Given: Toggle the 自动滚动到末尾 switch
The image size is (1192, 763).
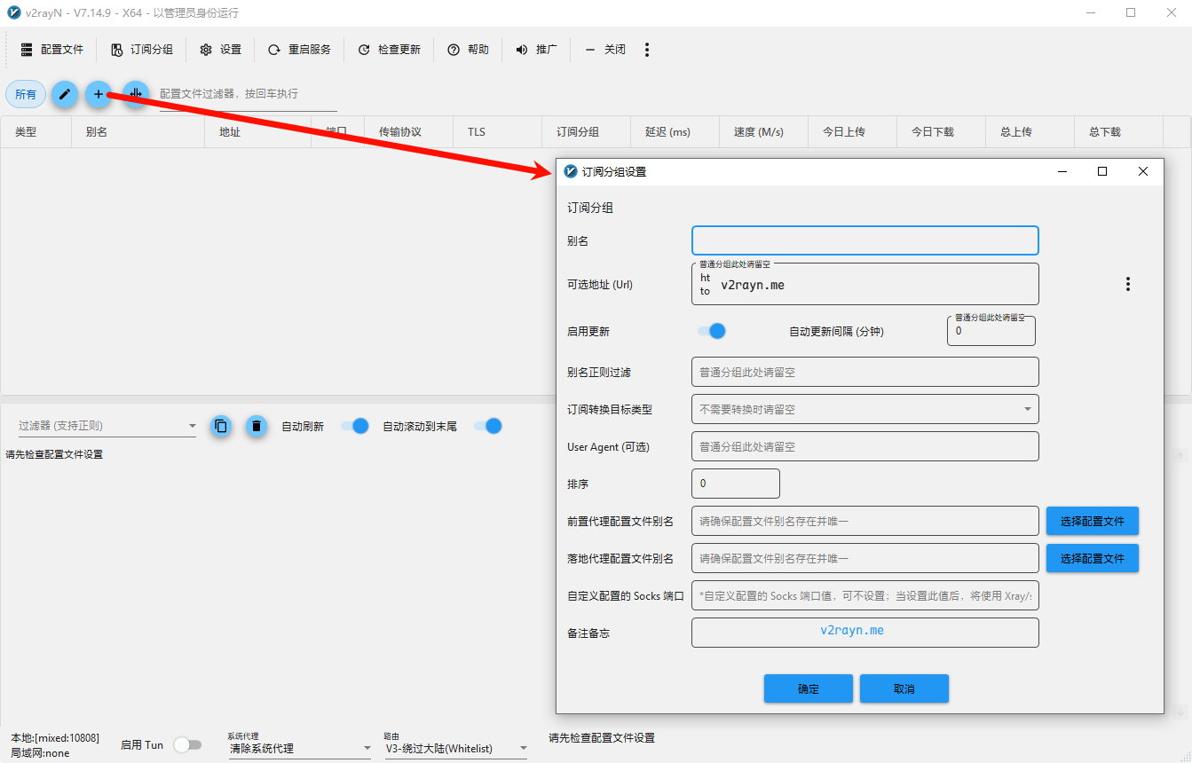Looking at the screenshot, I should (488, 426).
